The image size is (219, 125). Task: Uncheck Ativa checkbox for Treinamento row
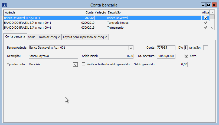[205, 28]
